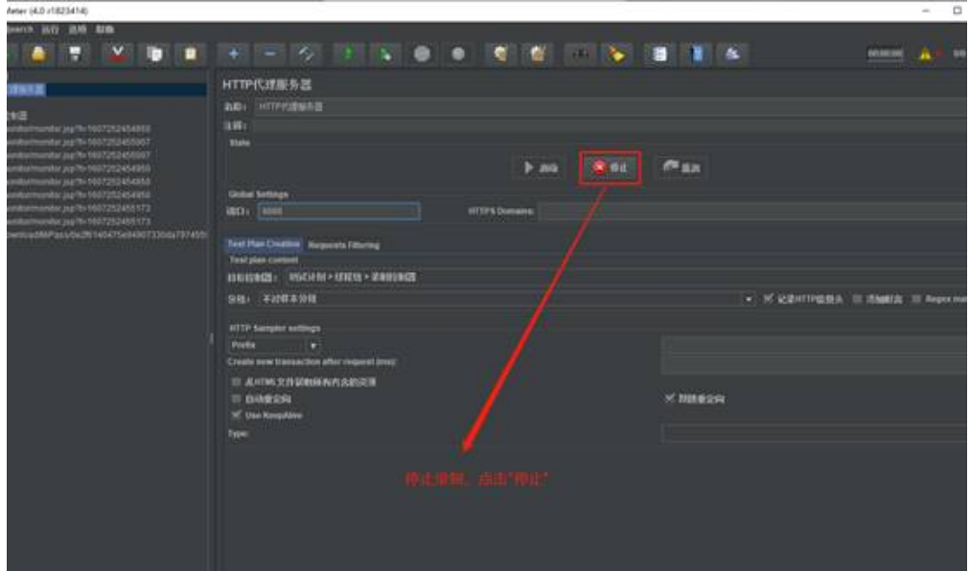This screenshot has height=571, width=970.
Task: Click the Paste clipboard icon
Action: pyautogui.click(x=191, y=55)
